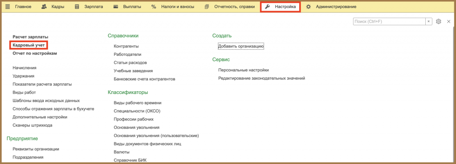Screen dimensions: 456x164
Task: Open Показатели расчета зарплаты
Action: click(42, 84)
